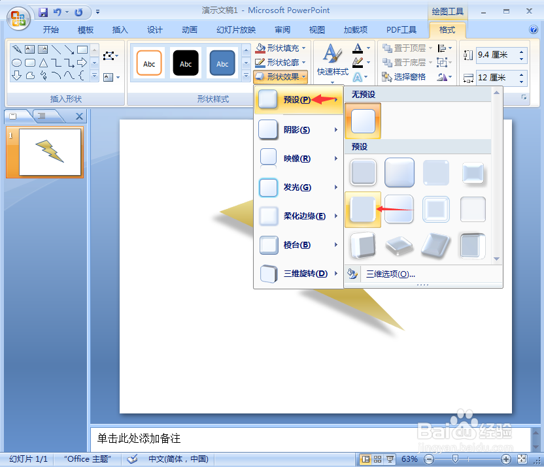Select the left brace shape
This screenshot has width=544, height=467.
tap(82, 75)
